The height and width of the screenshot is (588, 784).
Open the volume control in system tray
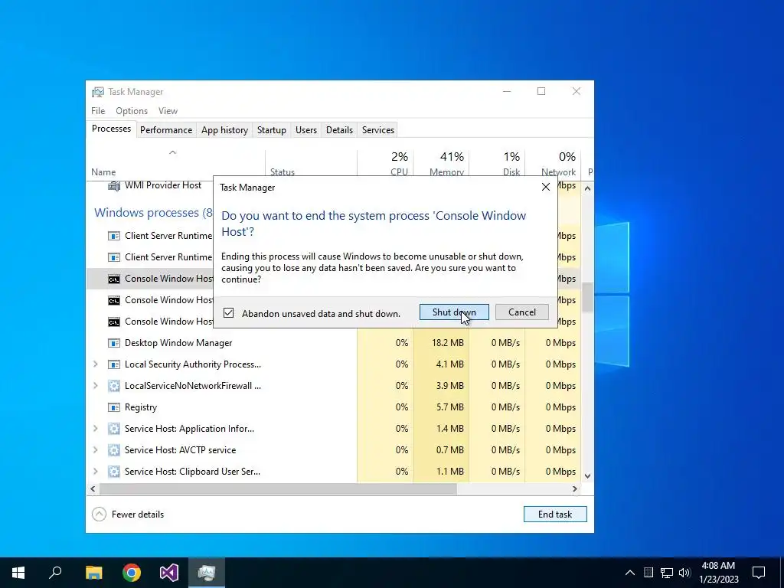click(684, 573)
